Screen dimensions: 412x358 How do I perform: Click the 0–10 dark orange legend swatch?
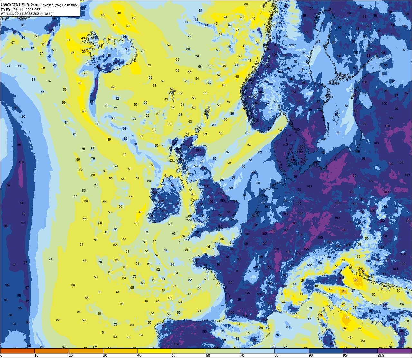pyautogui.click(x=18, y=351)
